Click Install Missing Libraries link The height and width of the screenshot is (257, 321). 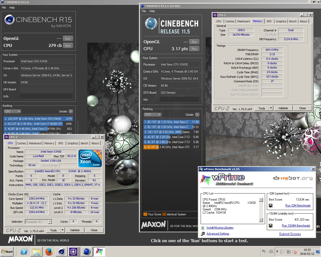tap(220, 228)
